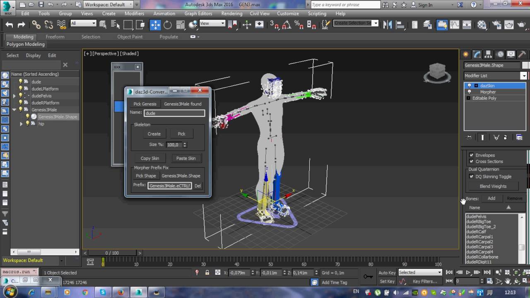Activate Bind to Space Warp tool
Viewport: 530px width, 298px height.
(x=61, y=25)
